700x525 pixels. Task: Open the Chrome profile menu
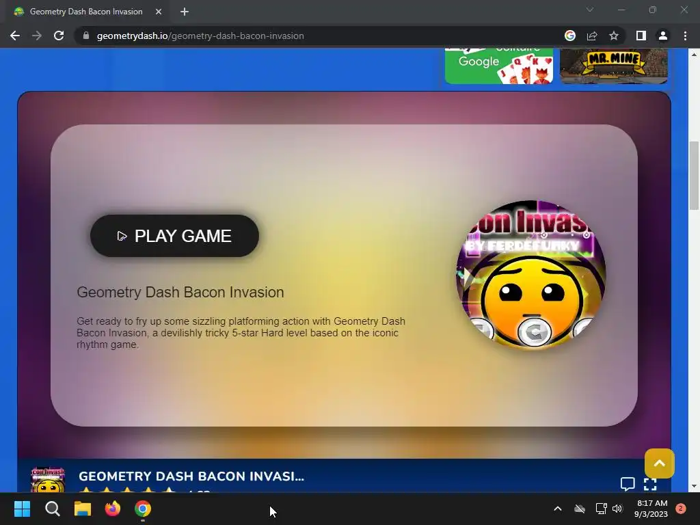coord(663,36)
